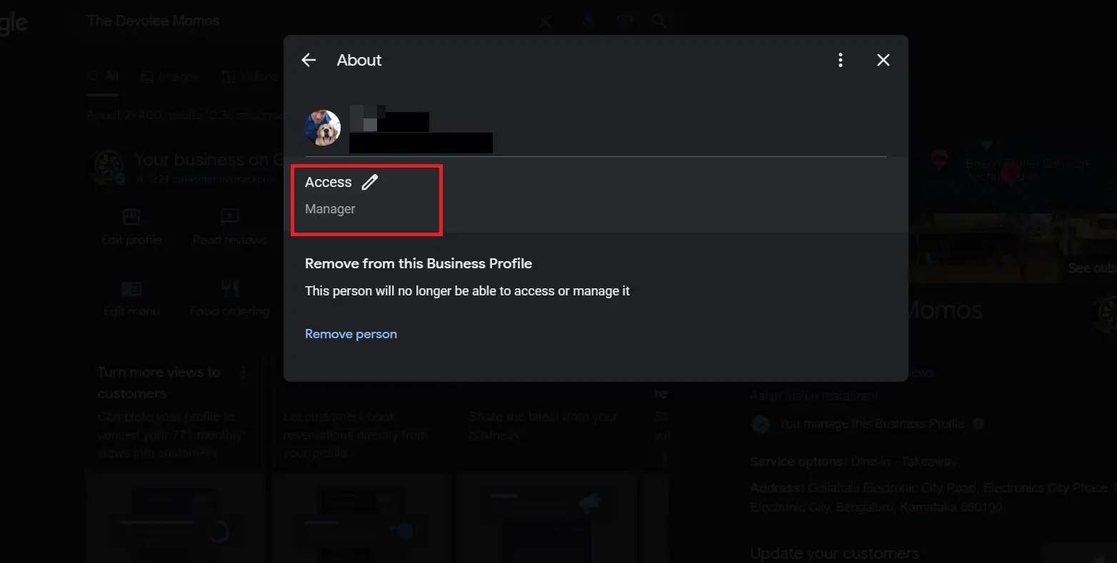Click the Remove person link
The width and height of the screenshot is (1117, 563).
point(351,333)
